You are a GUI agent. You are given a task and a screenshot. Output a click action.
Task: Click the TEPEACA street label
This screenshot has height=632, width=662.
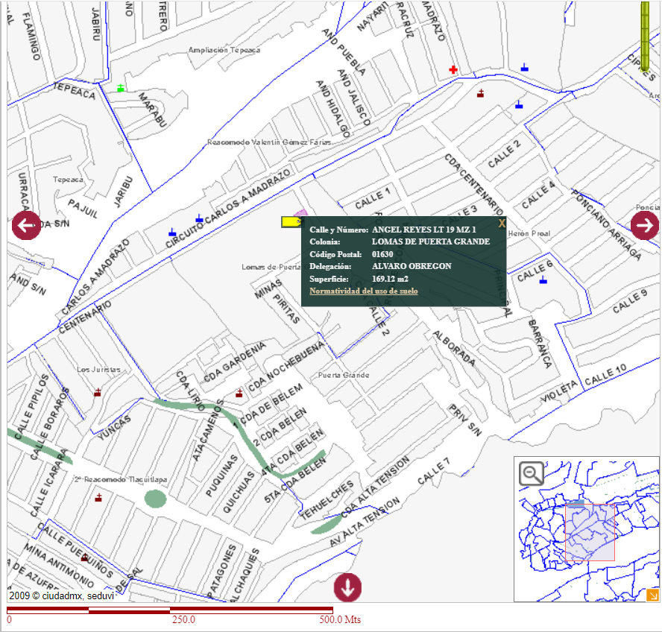pyautogui.click(x=75, y=91)
